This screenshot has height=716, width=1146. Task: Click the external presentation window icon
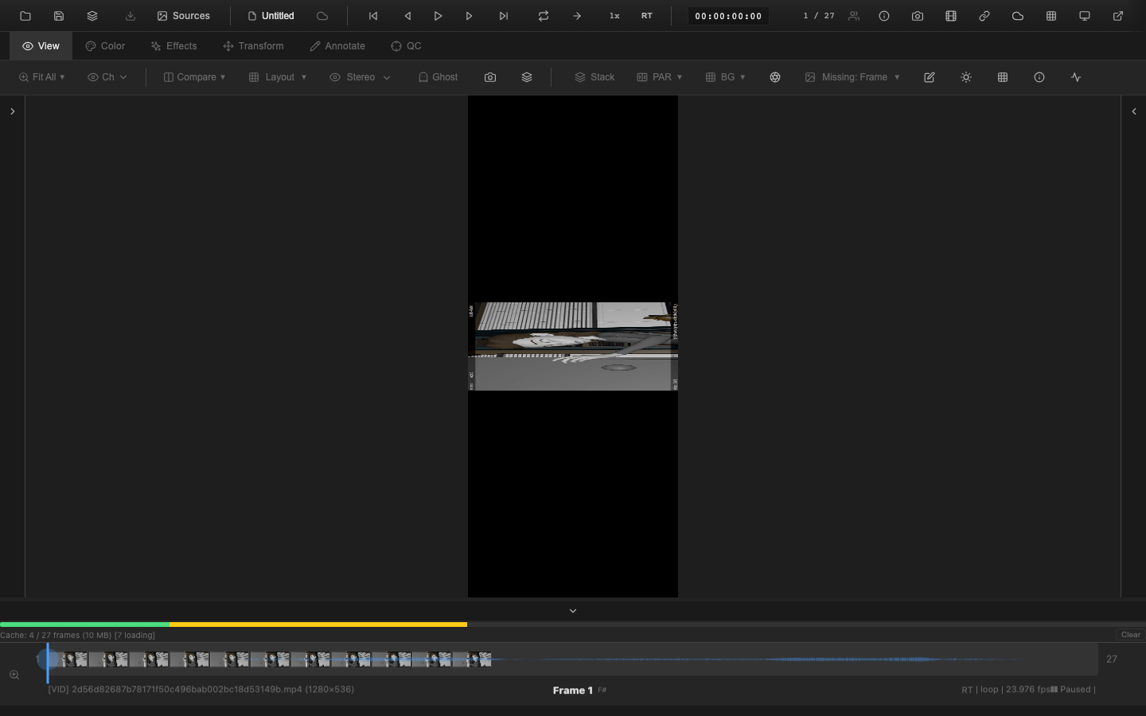[1118, 16]
